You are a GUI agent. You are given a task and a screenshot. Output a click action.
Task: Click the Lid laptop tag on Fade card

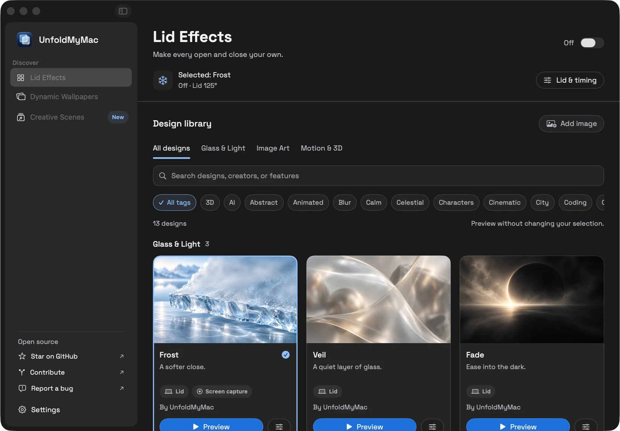(481, 391)
